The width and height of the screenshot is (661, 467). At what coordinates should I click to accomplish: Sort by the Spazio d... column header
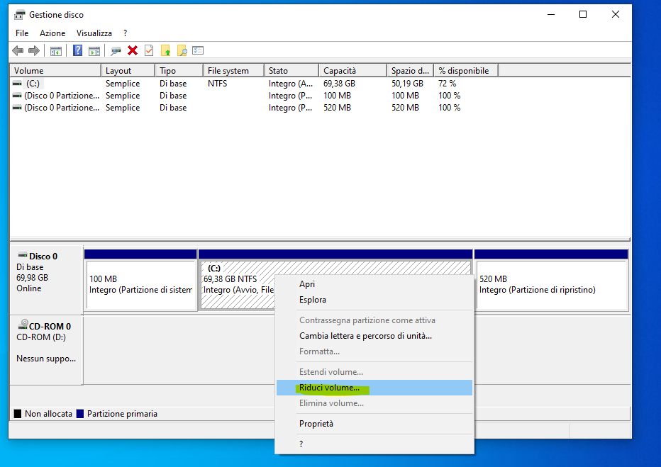click(x=410, y=71)
